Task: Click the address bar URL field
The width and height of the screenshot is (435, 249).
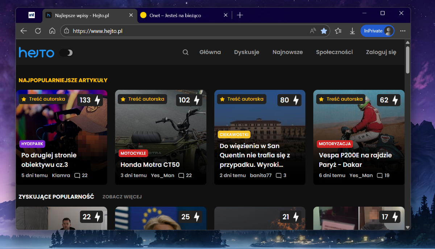Action: tap(181, 31)
